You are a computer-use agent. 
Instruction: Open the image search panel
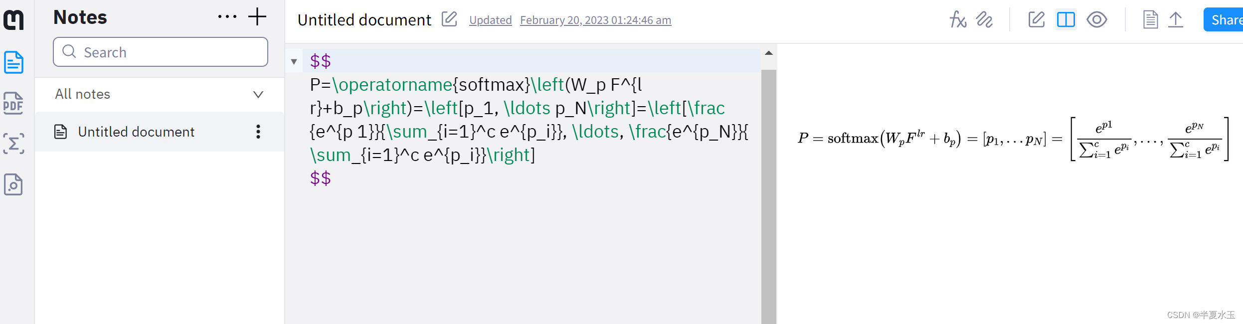tap(13, 184)
